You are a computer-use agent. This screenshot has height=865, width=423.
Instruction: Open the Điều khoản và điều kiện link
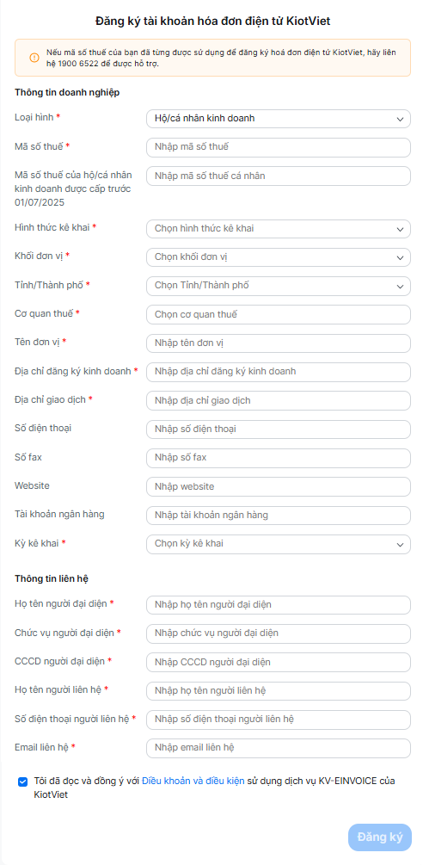tap(193, 782)
